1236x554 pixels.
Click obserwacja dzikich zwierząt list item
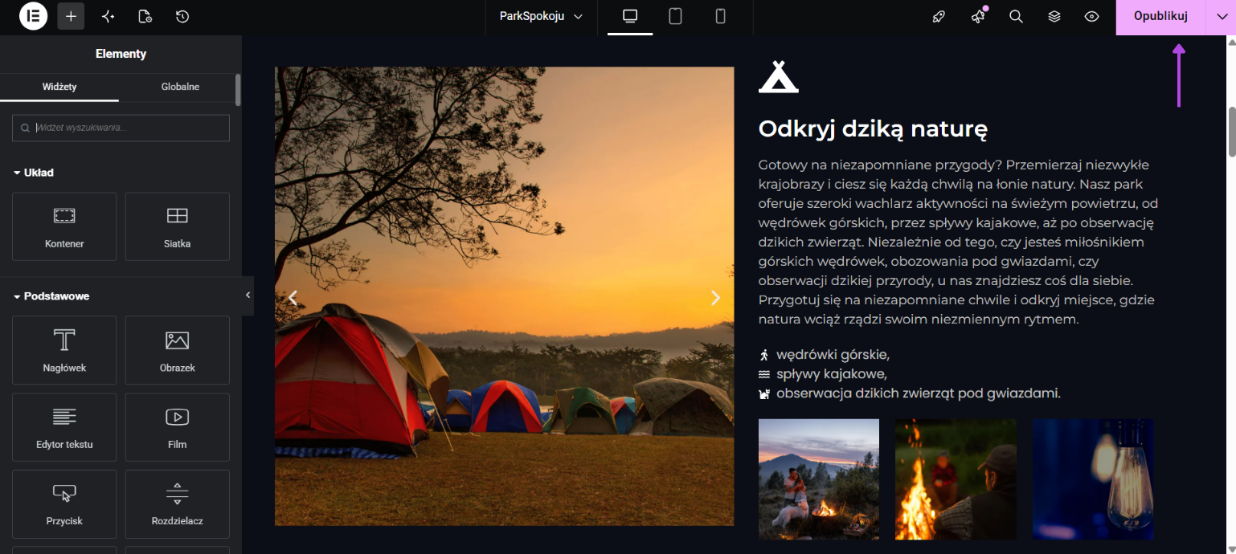coord(910,393)
